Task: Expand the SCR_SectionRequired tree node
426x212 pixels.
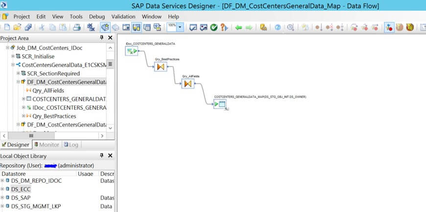Action: pos(18,73)
